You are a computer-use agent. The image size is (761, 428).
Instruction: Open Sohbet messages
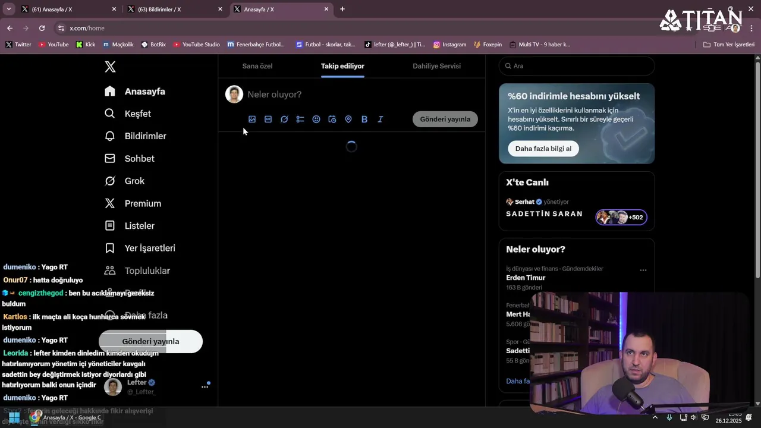[x=130, y=159]
